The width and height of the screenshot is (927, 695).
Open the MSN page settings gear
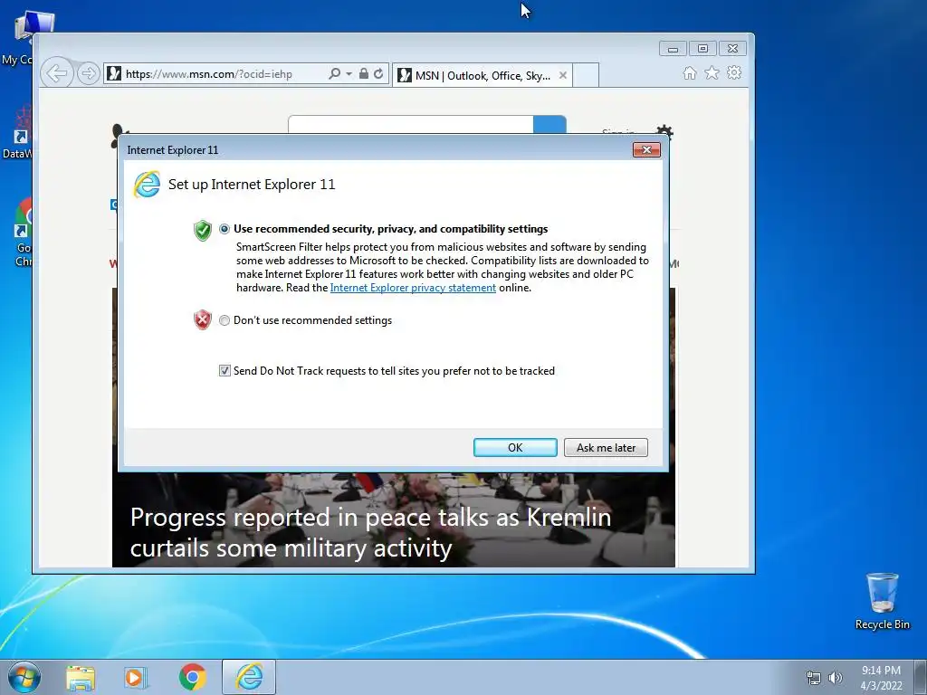tap(664, 130)
